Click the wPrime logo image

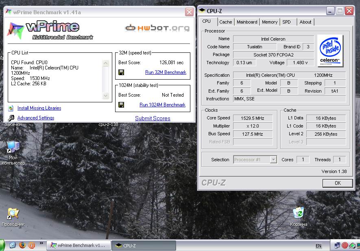tap(50, 30)
